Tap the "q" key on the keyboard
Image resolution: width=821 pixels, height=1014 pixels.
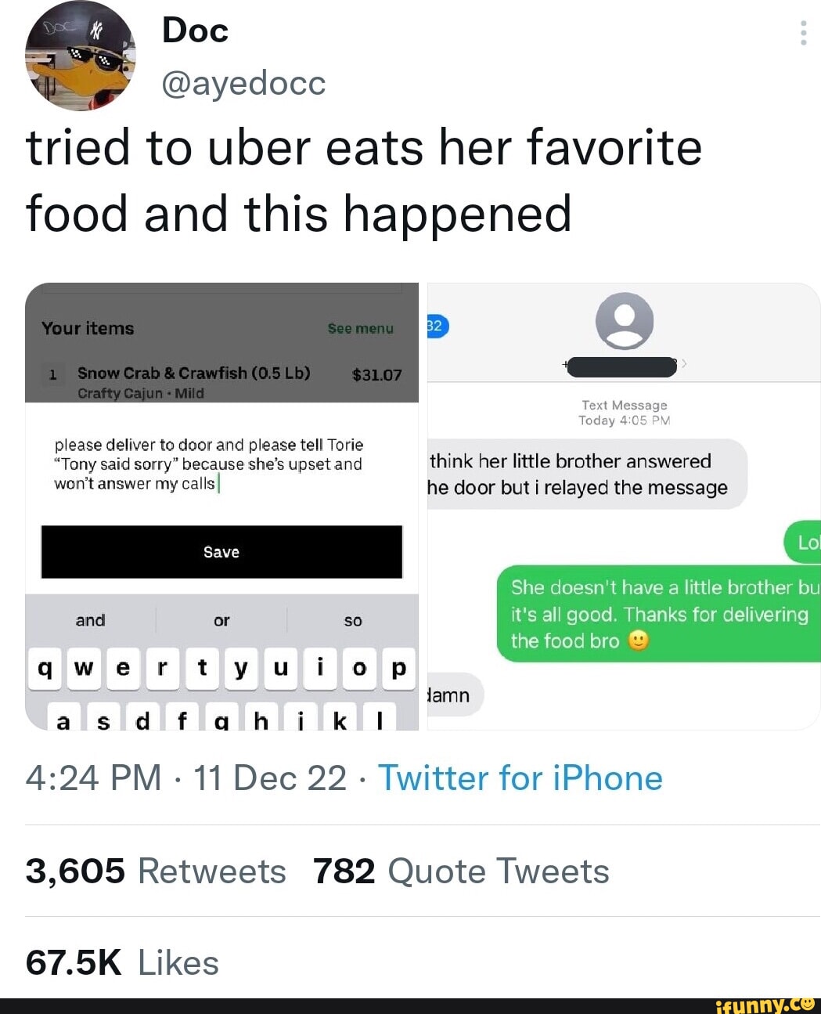click(44, 669)
